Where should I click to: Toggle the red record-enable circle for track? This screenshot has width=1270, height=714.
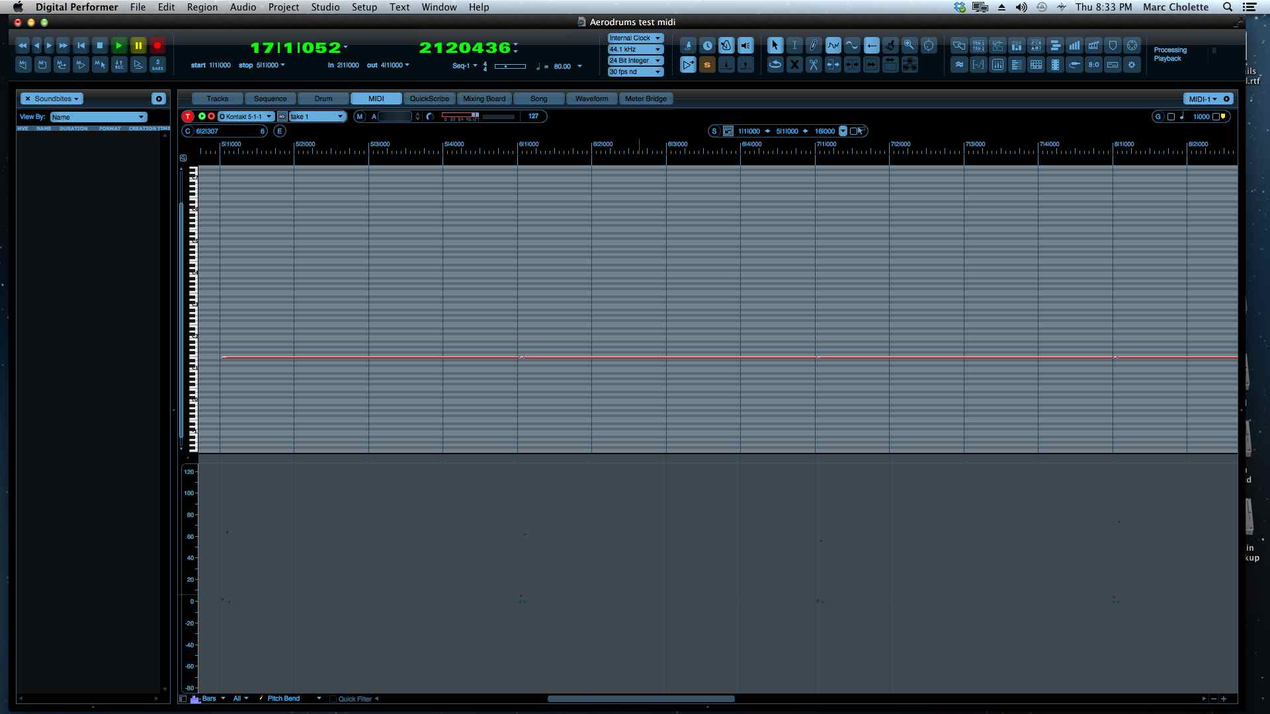(211, 117)
